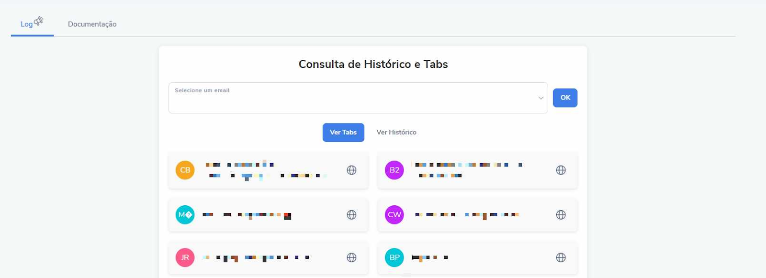Click the globe icon on JR card
The image size is (766, 278).
351,257
